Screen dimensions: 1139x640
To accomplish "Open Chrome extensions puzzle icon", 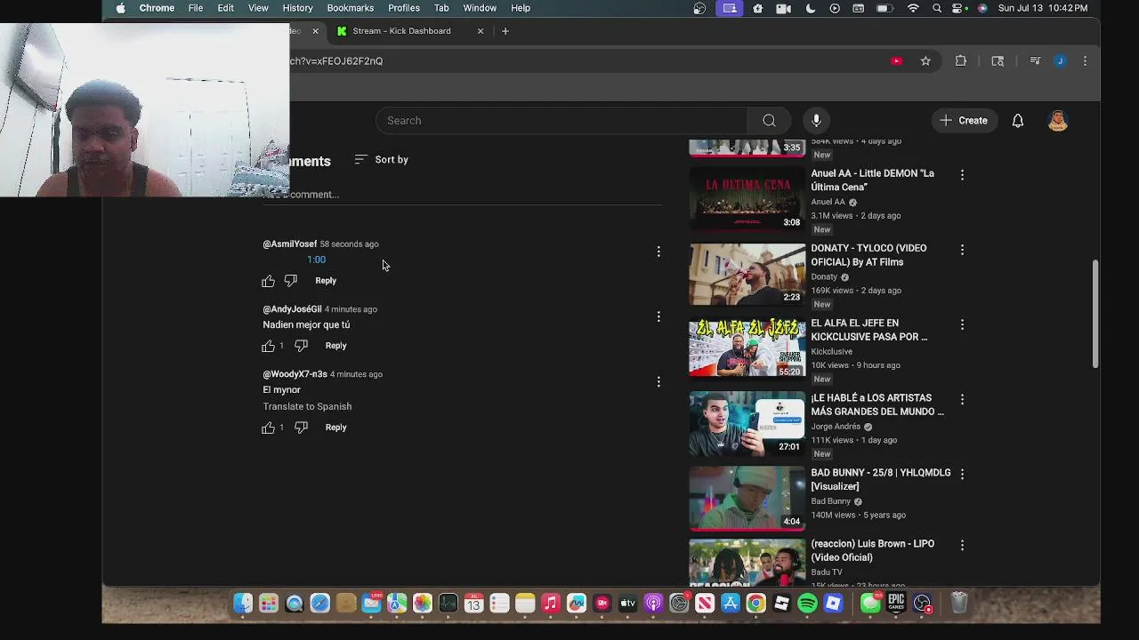I will (x=961, y=60).
